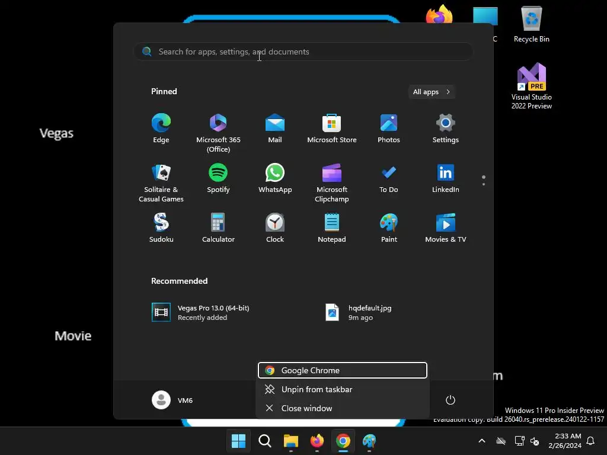Viewport: 607px width, 455px height.
Task: Open notifications bell
Action: (x=591, y=441)
